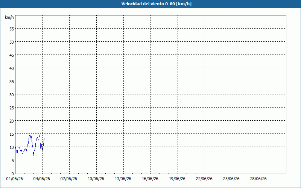Click the date label 22/06/26
This screenshot has height=188, width=301.
coord(204,179)
